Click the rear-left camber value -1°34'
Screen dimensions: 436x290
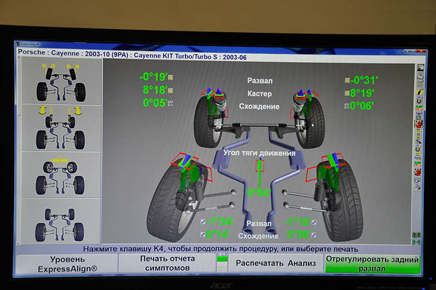click(219, 222)
